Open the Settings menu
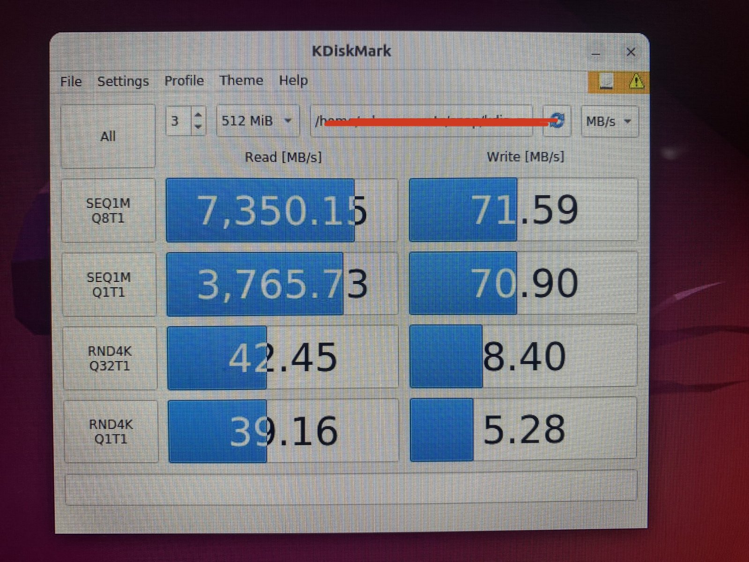The image size is (749, 562). (123, 81)
